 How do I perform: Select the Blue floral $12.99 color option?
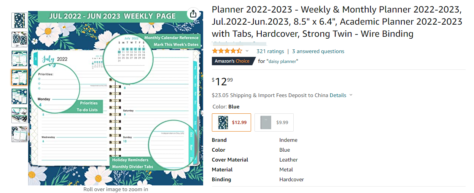click(x=231, y=122)
